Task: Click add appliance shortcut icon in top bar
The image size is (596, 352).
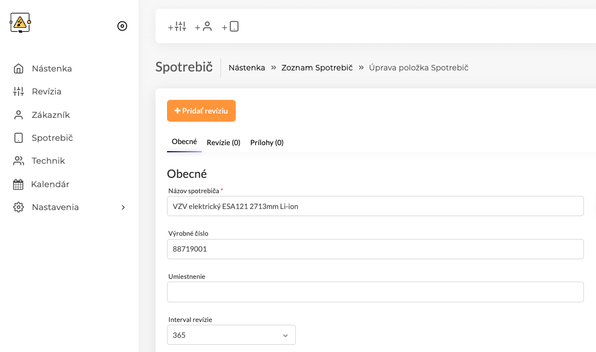Action: click(230, 27)
